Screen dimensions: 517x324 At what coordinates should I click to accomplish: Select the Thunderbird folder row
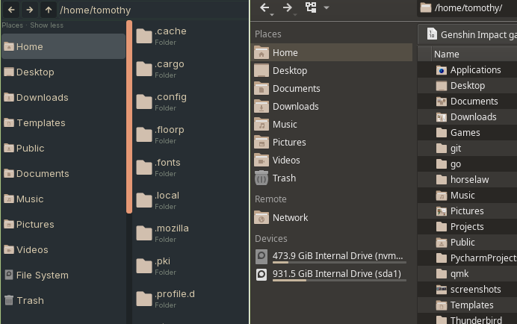pos(467,320)
